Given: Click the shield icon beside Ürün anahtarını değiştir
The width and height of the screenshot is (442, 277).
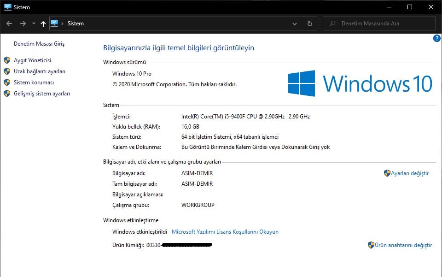Looking at the screenshot, I should click(371, 245).
